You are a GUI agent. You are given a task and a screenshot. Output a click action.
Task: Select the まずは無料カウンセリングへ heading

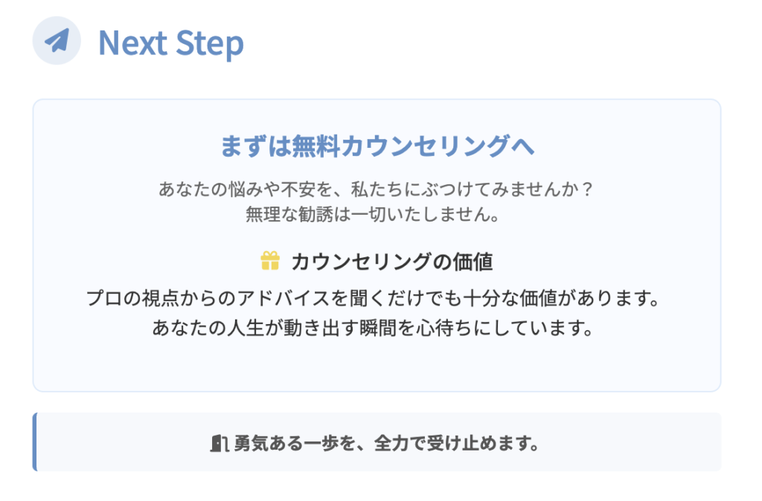click(377, 146)
